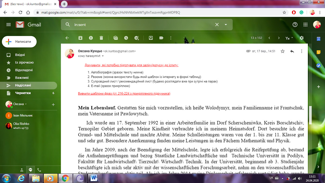The image size is (325, 183).
Task: Reply to the email using arrow icon
Action: tap(292, 51)
